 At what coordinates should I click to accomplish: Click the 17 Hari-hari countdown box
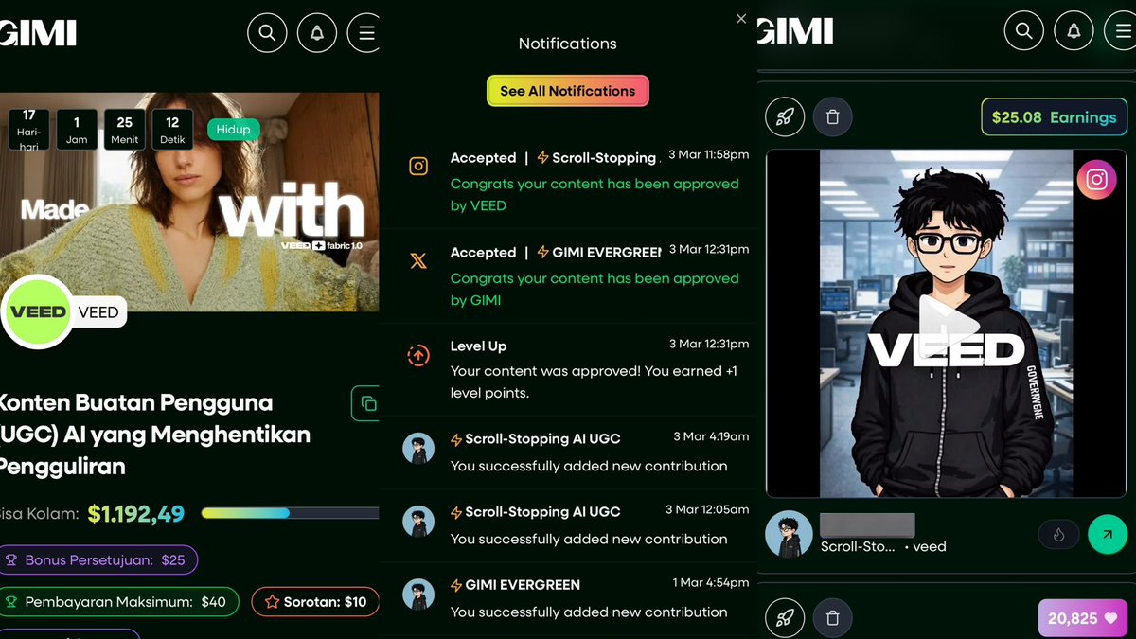click(x=29, y=130)
